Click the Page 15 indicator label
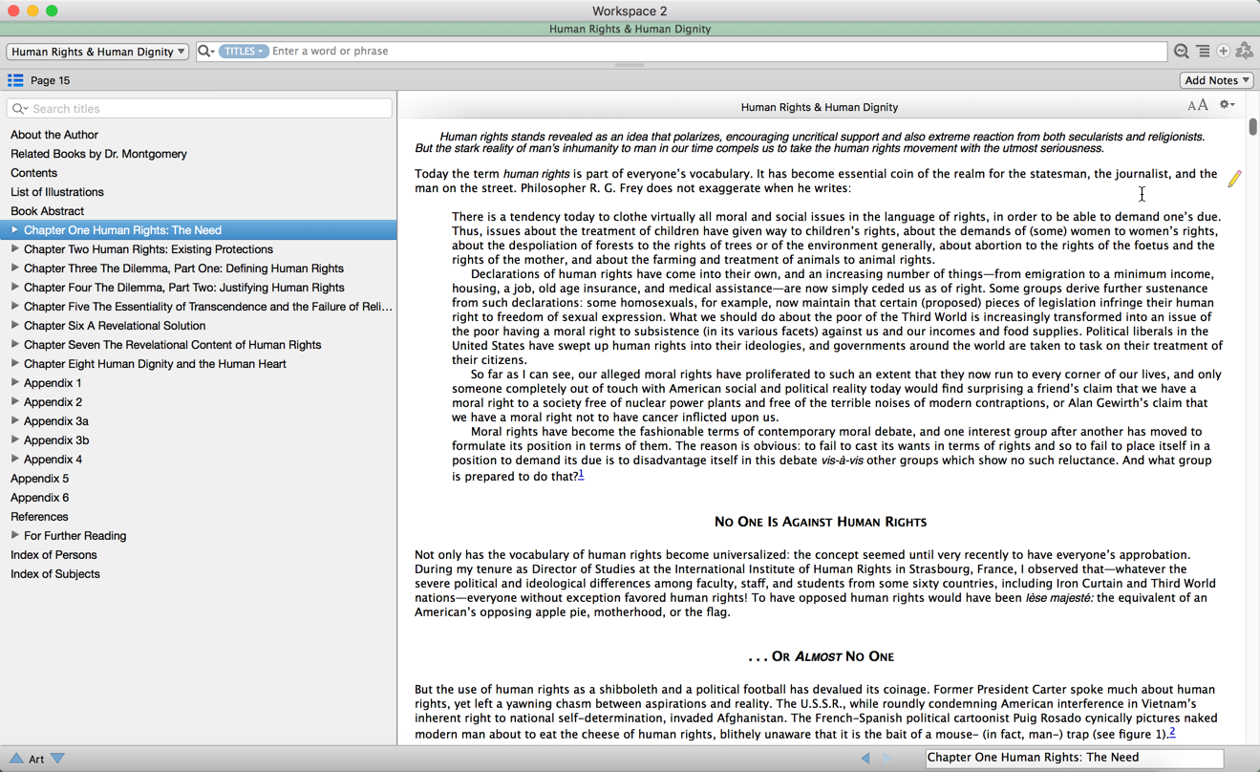The width and height of the screenshot is (1260, 772). (x=51, y=80)
